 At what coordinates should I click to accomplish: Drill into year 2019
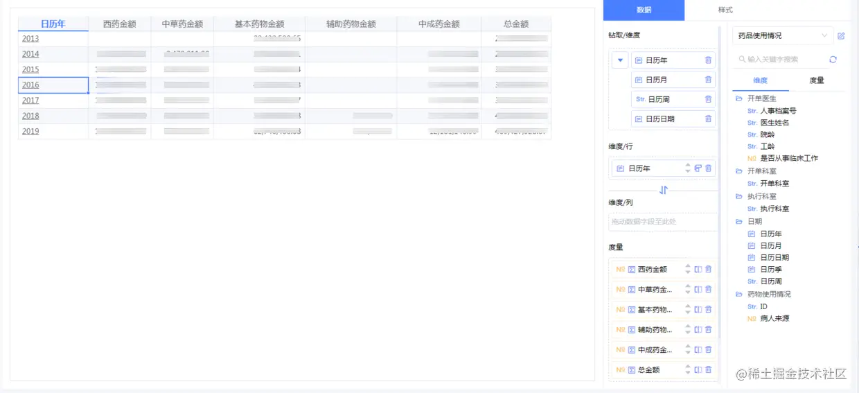pos(30,132)
